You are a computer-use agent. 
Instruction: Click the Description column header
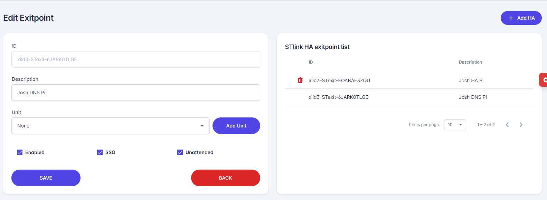click(470, 62)
